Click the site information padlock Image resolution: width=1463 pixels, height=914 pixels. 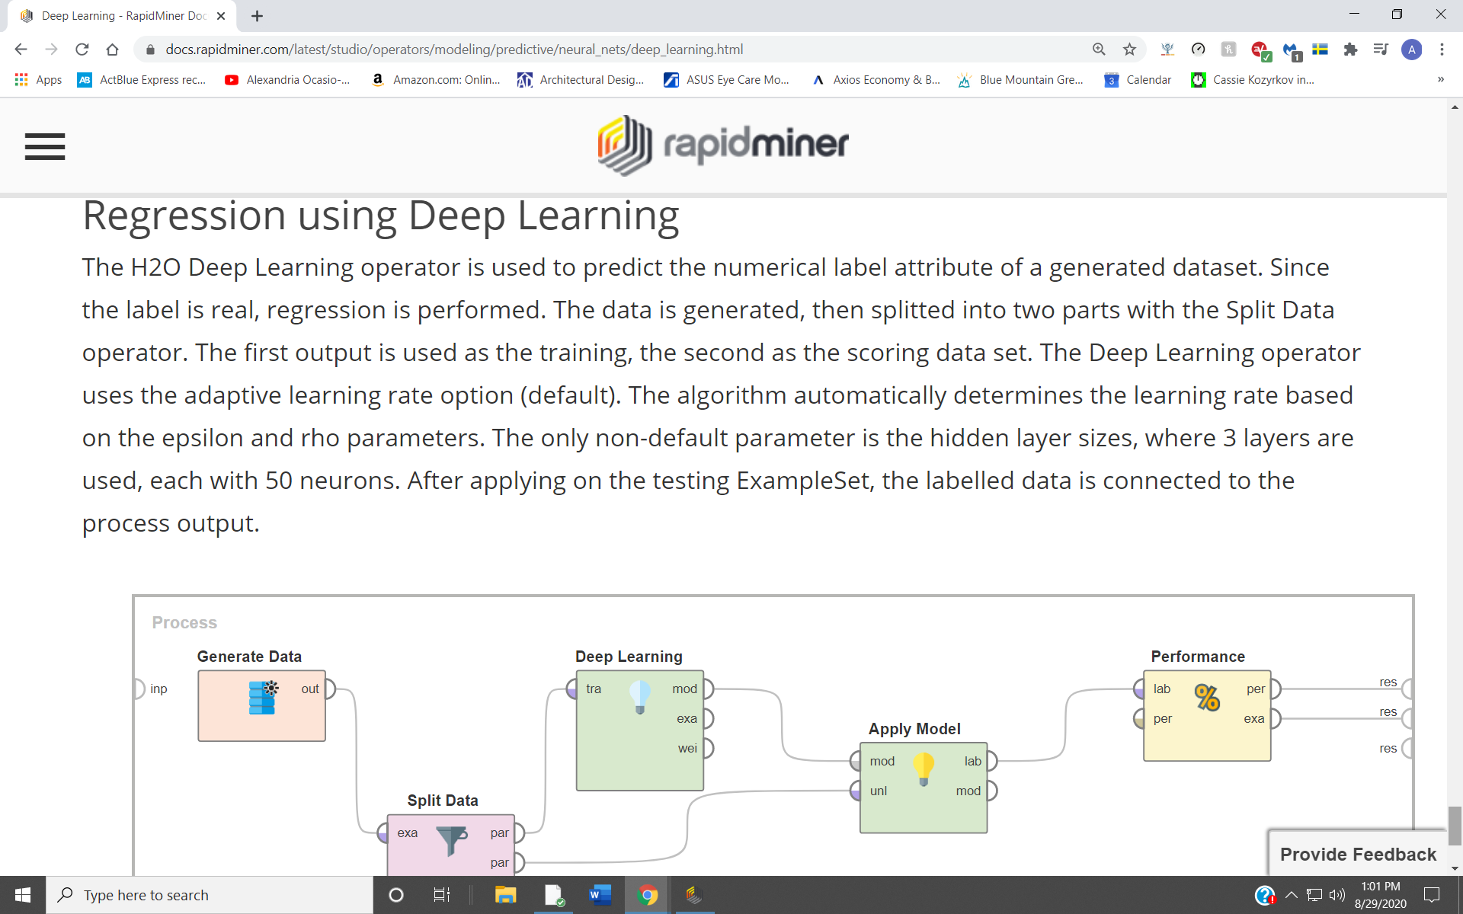pos(150,50)
